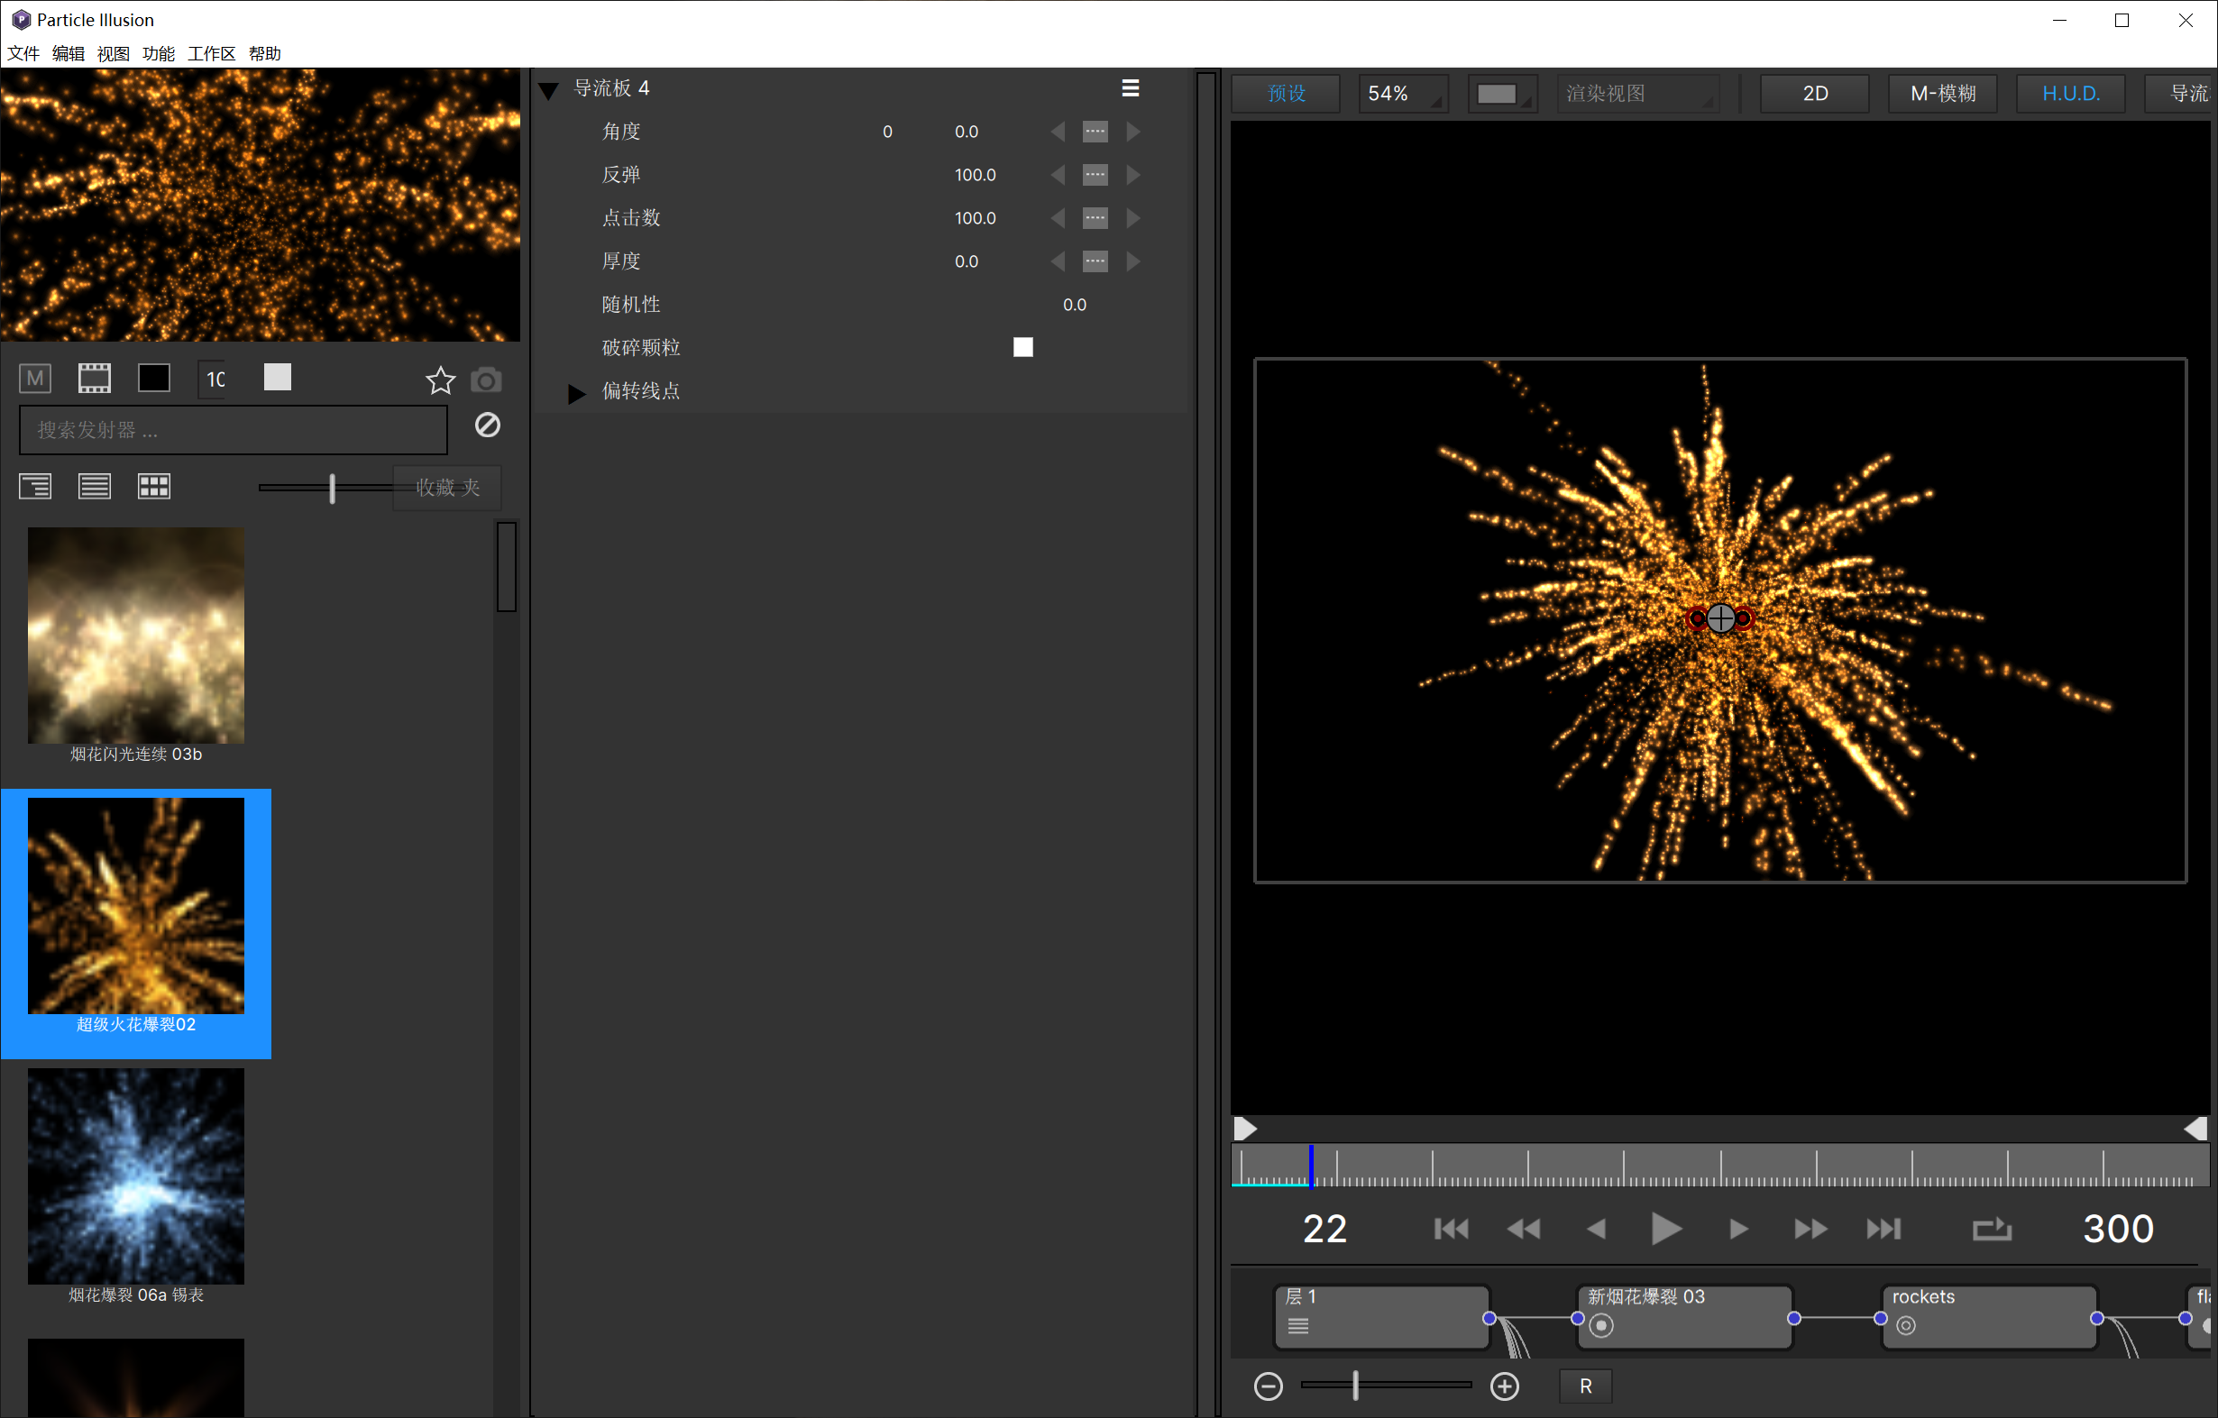The image size is (2218, 1418).
Task: Click the R reset button
Action: pos(1585,1386)
